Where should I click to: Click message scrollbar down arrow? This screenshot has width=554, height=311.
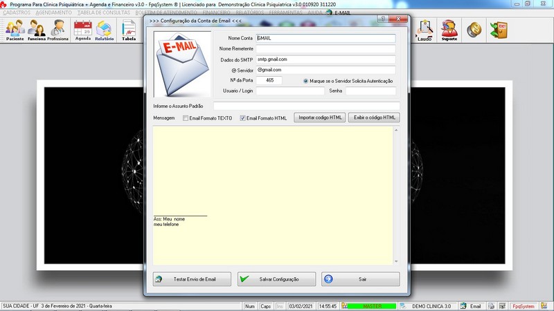coord(396,261)
